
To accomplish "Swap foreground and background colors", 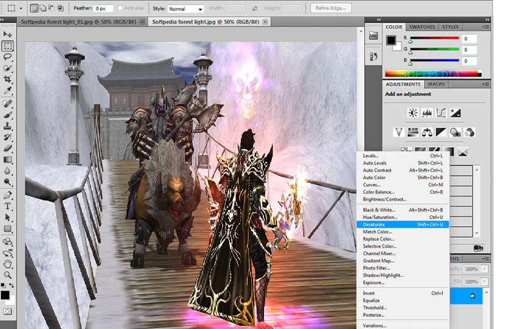I will coord(12,285).
